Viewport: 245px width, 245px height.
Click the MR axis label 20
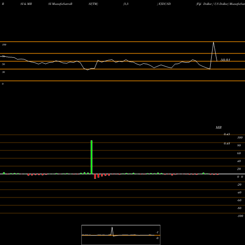coord(239,169)
